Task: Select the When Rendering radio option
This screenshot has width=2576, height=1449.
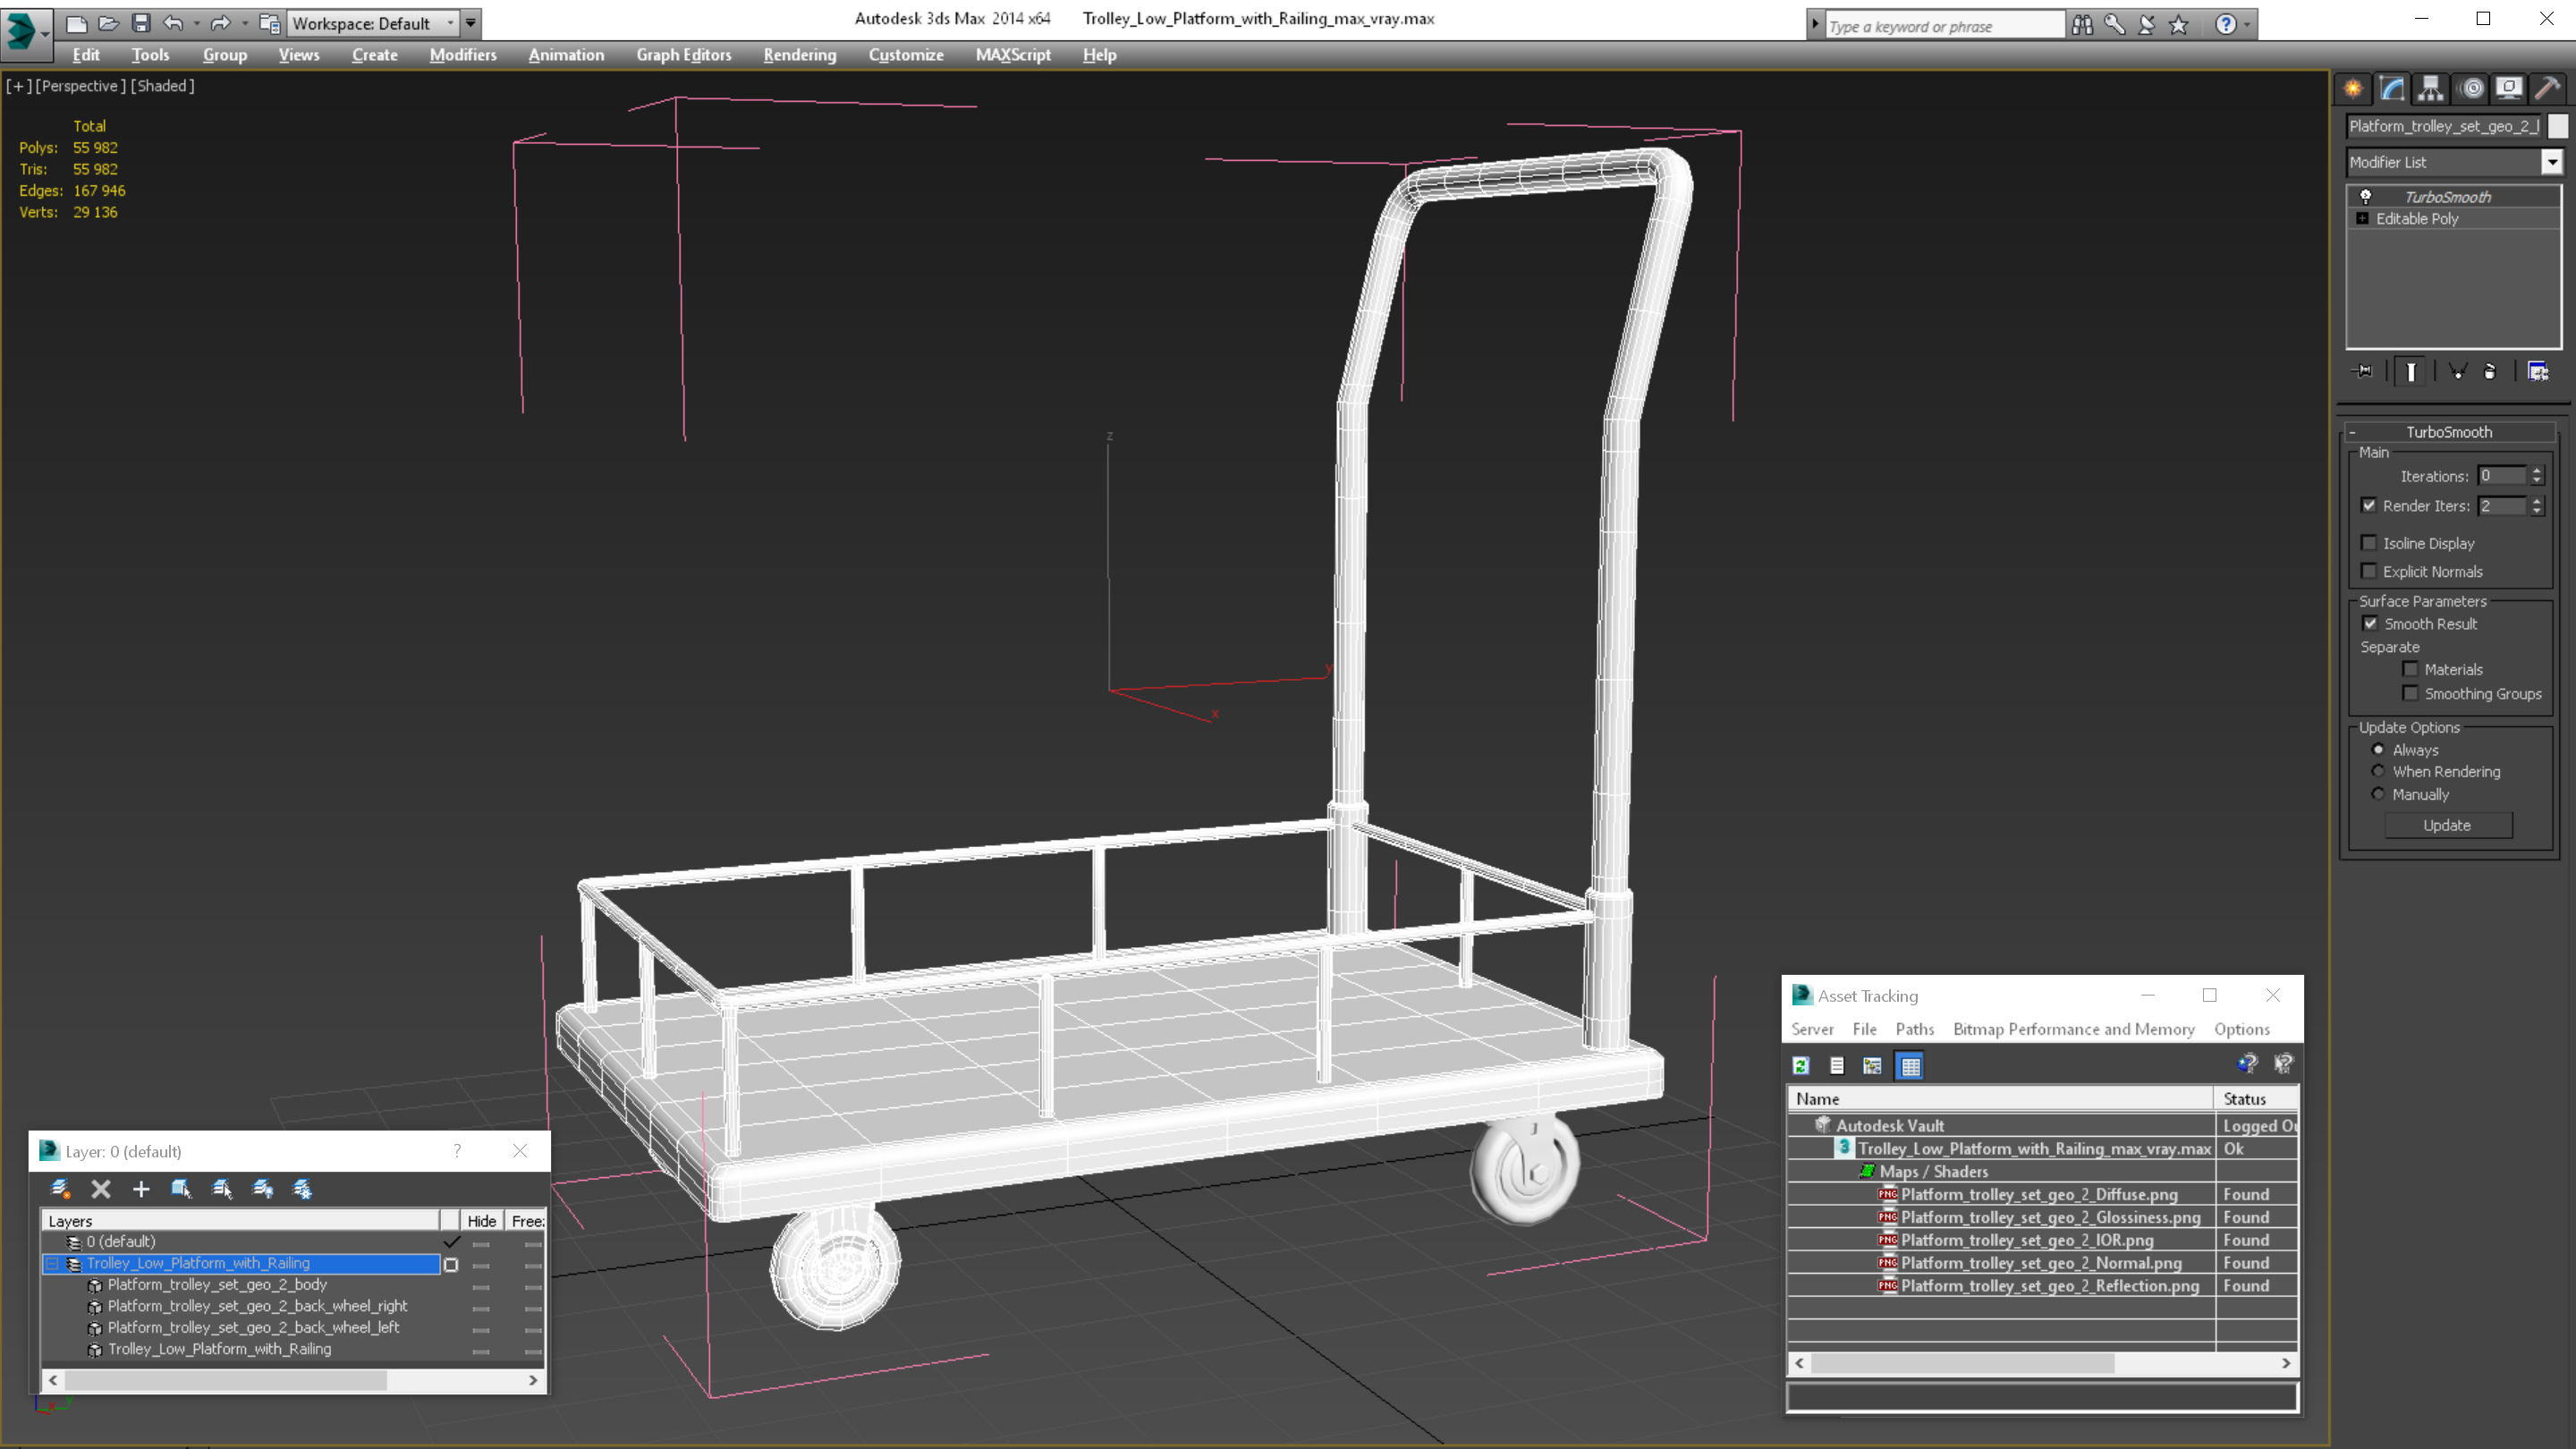Action: [2378, 771]
